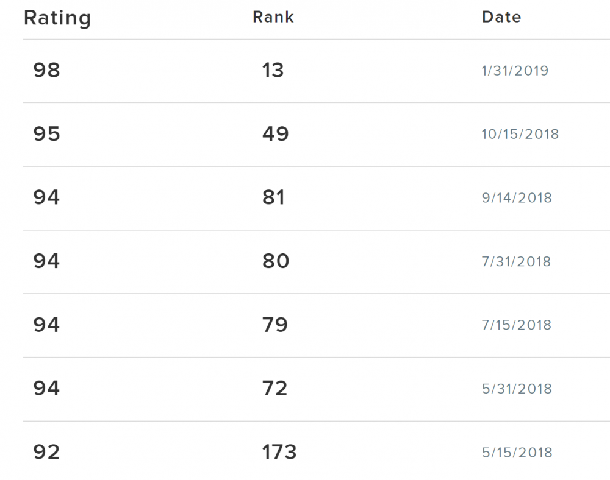Click the date 7/15/2018
610x480 pixels.
click(x=516, y=325)
